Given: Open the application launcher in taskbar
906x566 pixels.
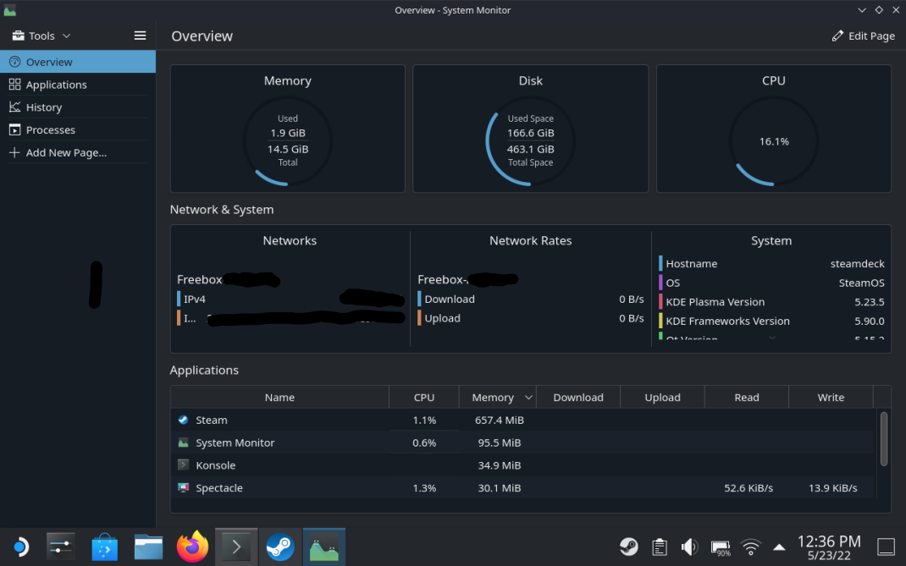Looking at the screenshot, I should pos(20,547).
